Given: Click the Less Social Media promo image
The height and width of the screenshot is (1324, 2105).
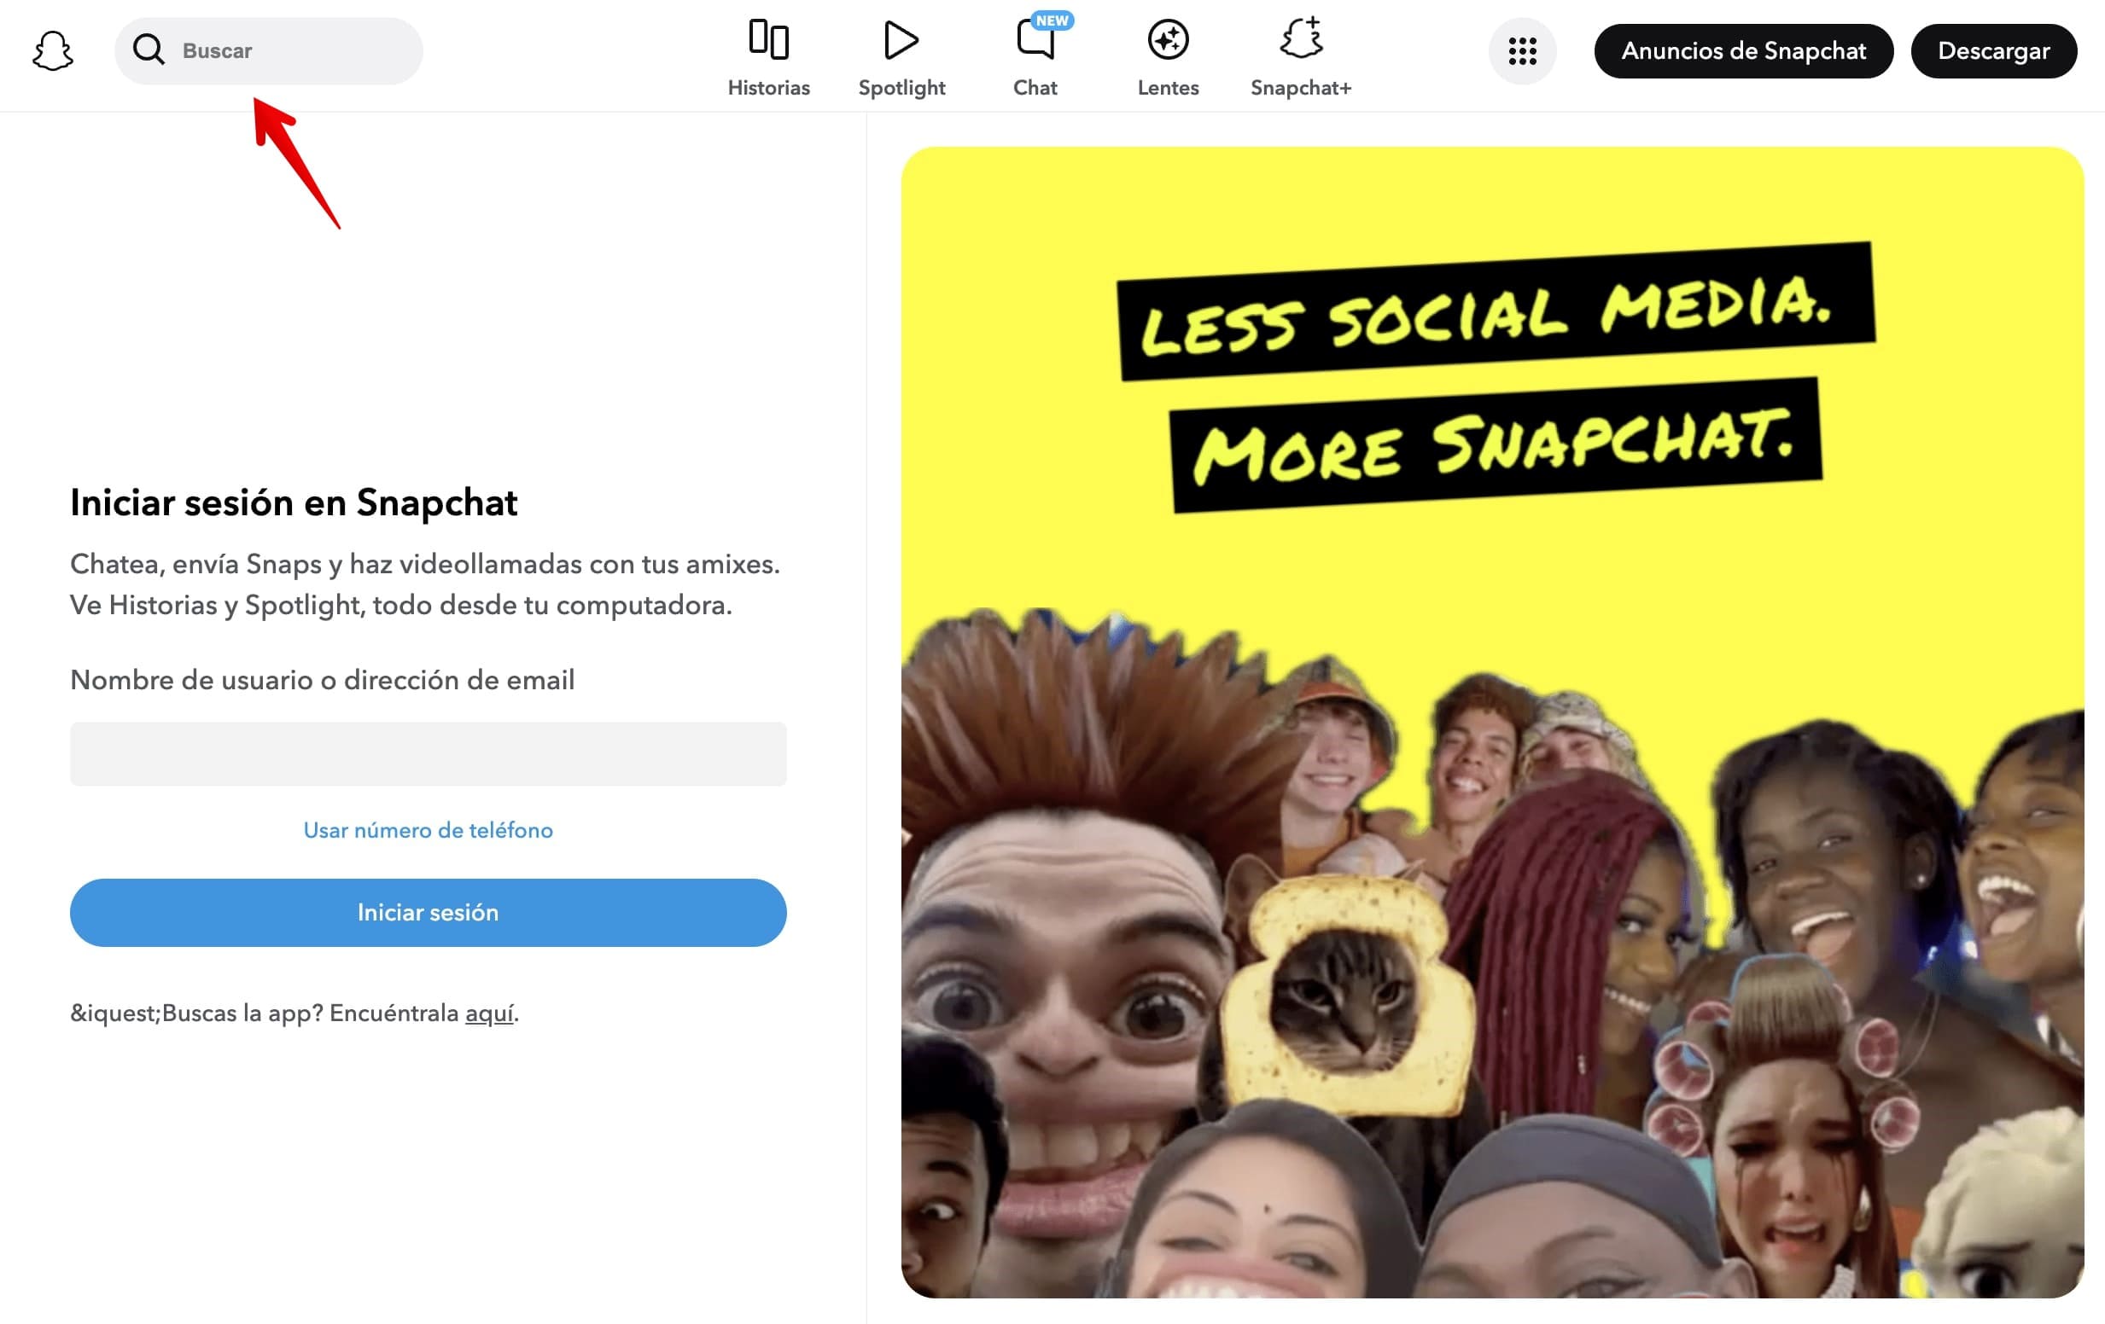Looking at the screenshot, I should point(1492,722).
